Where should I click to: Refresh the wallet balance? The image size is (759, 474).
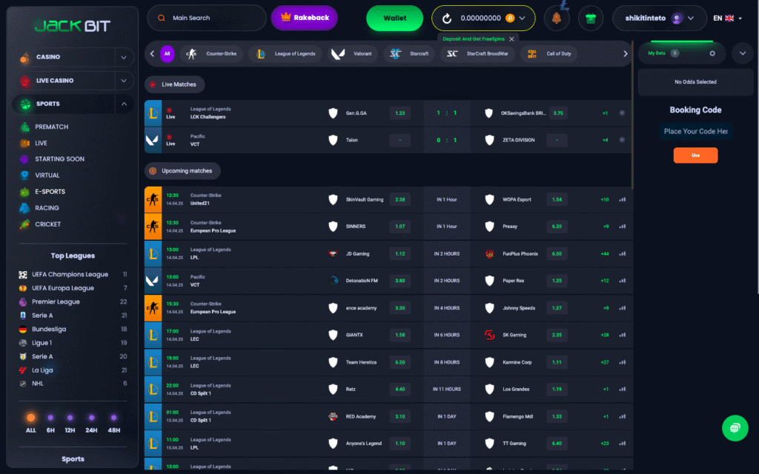[447, 19]
